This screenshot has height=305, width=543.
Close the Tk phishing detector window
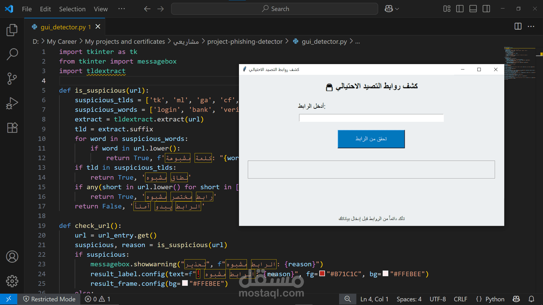pos(496,69)
